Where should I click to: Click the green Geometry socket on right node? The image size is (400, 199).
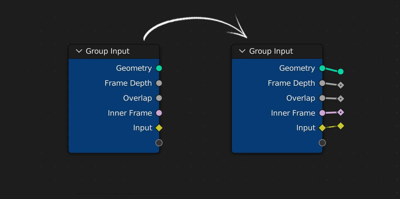[322, 68]
